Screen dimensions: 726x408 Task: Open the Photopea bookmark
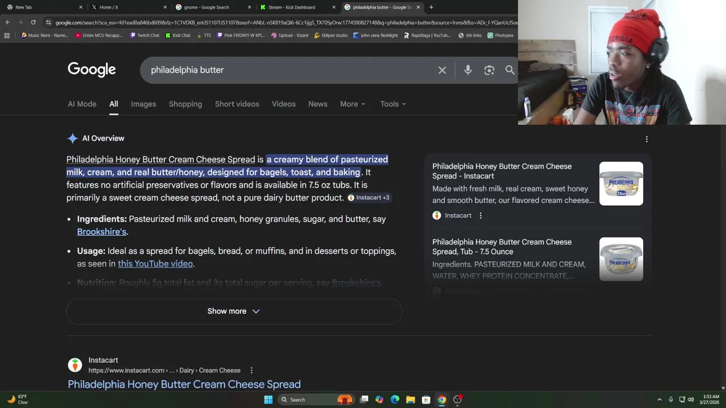(500, 35)
